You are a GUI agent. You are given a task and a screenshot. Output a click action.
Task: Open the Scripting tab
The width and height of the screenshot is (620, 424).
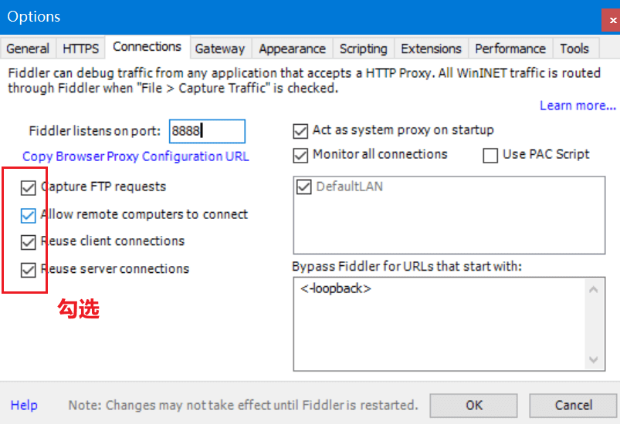point(363,49)
